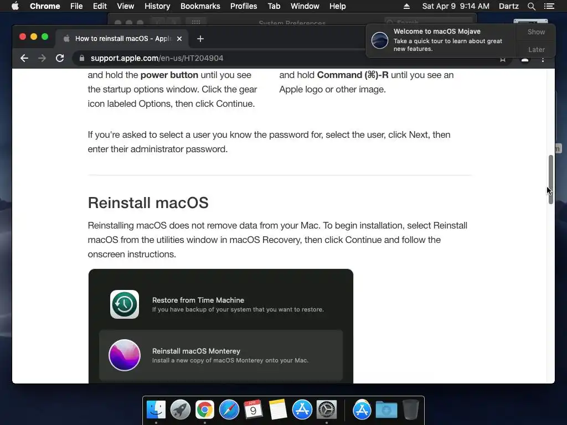Open the App Store left of System Preferences

[x=302, y=410]
